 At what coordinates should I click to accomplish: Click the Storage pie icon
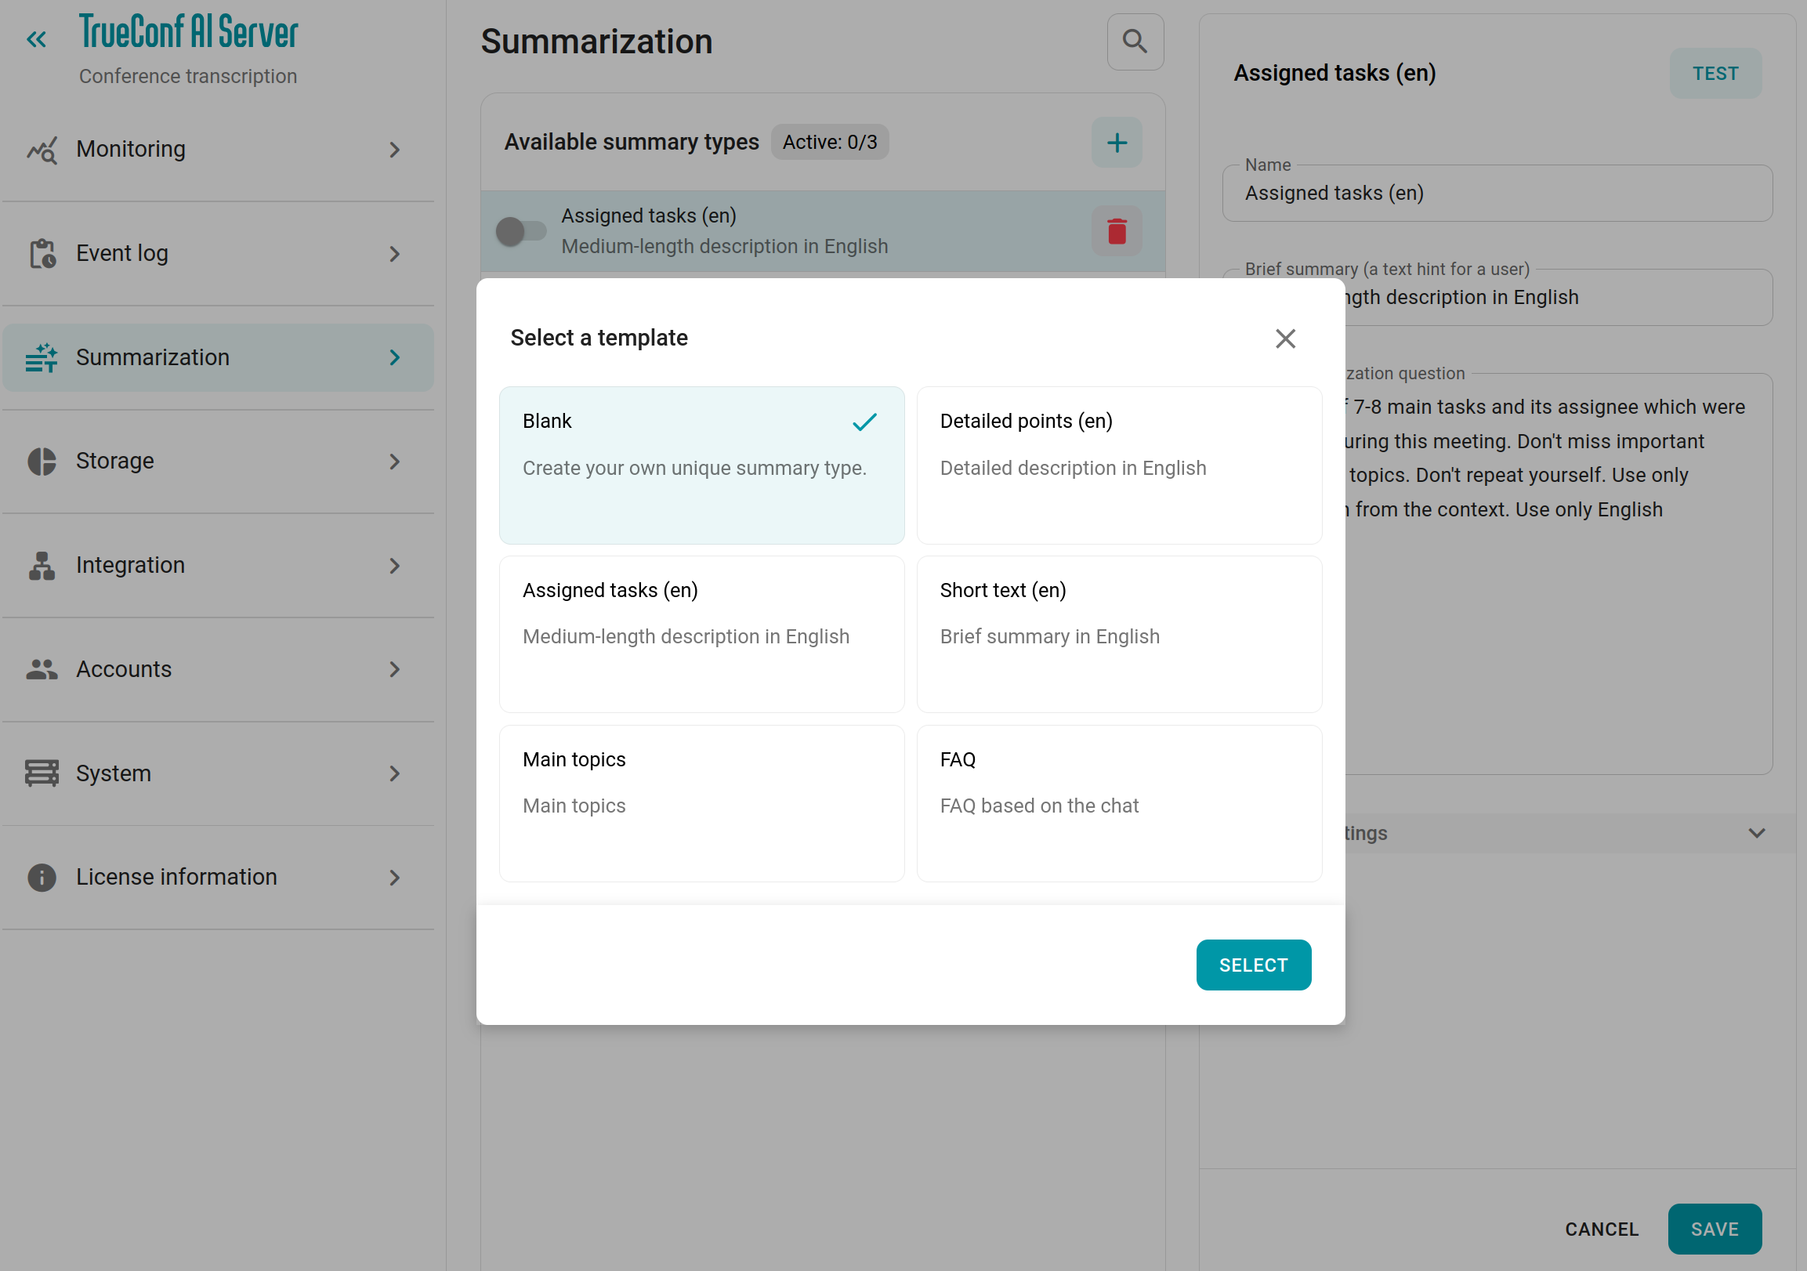42,462
